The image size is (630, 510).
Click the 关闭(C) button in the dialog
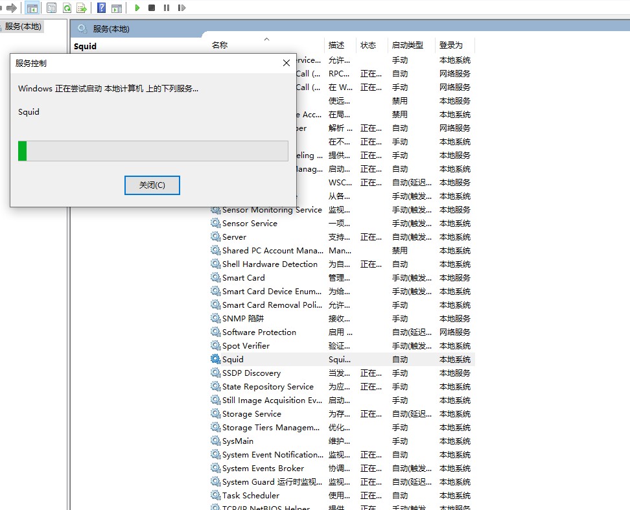152,185
